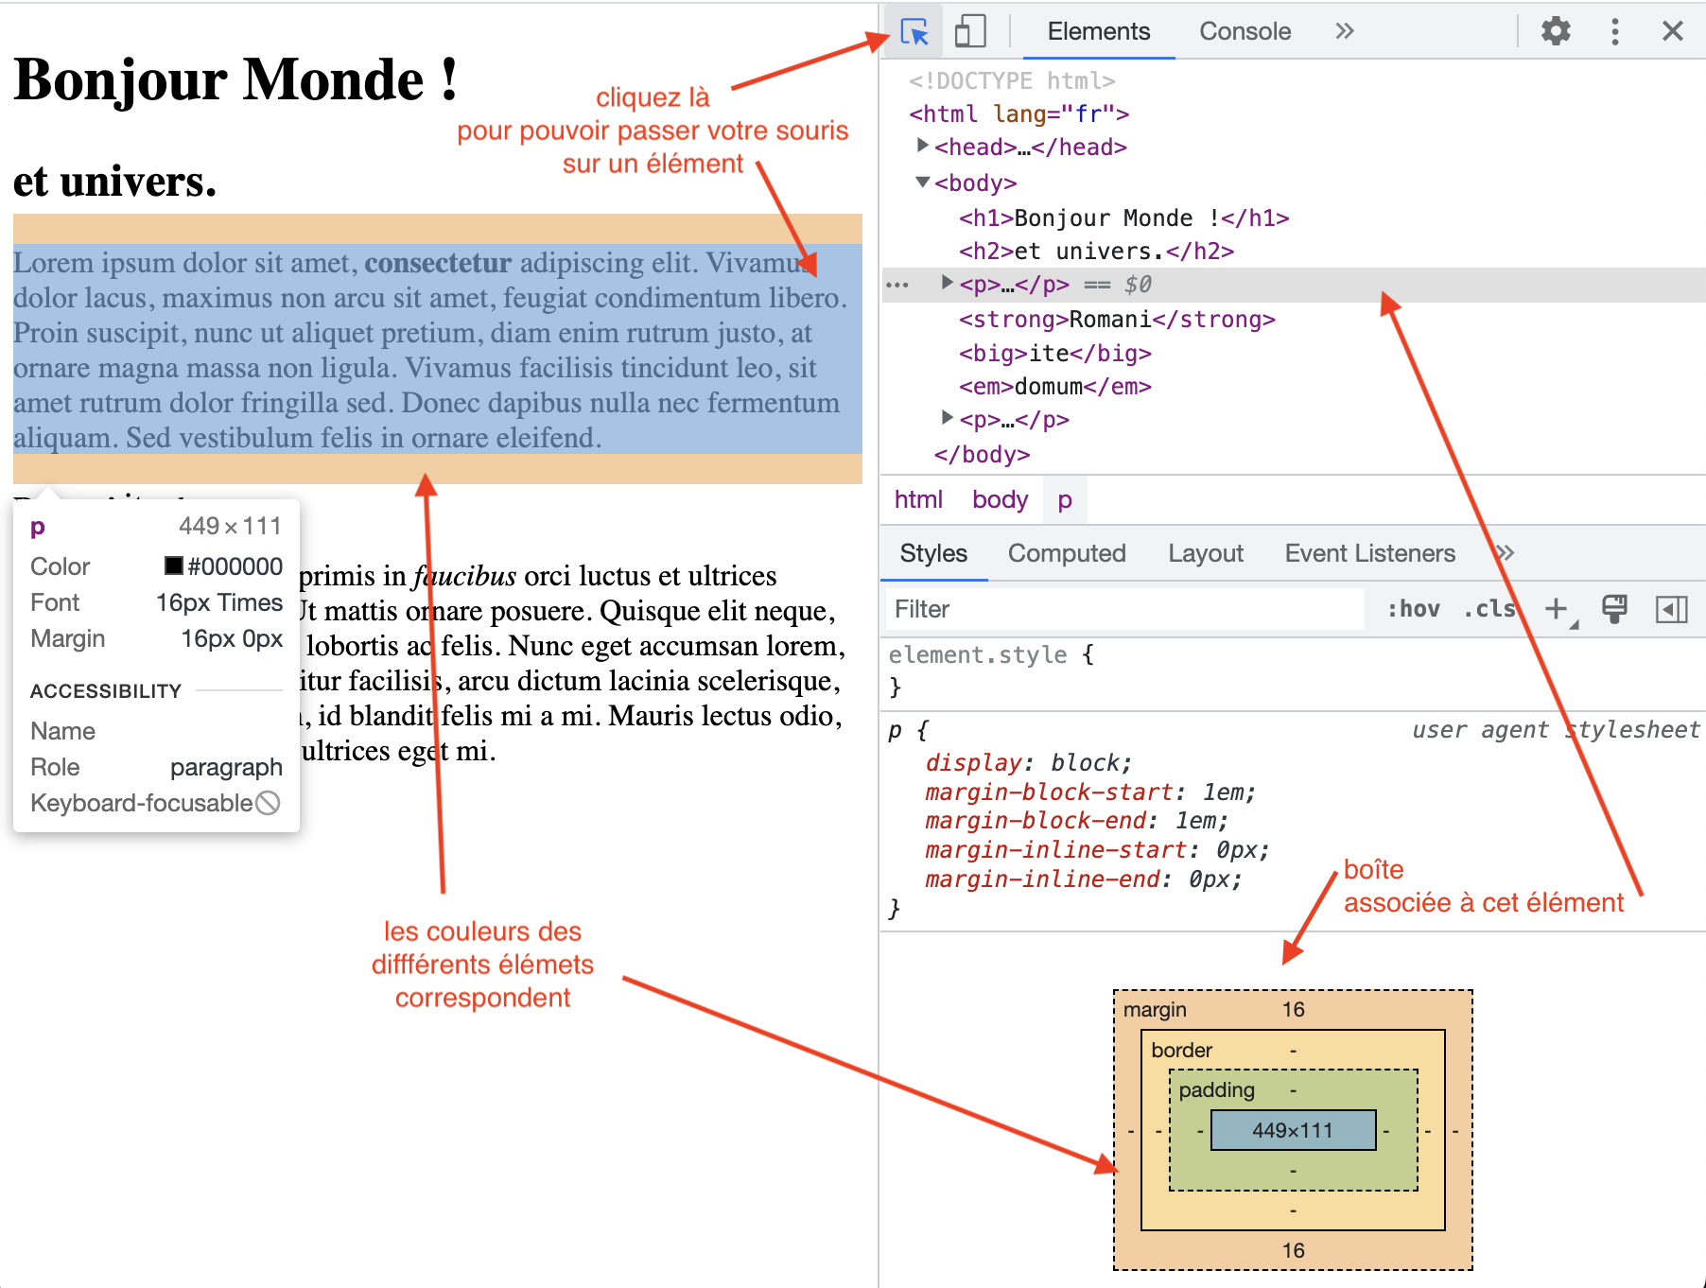Click the black #000000 color swatch

tap(174, 566)
